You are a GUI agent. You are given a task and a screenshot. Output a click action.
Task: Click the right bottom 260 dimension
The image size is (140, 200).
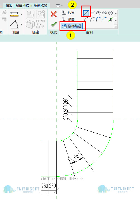tap(53, 186)
